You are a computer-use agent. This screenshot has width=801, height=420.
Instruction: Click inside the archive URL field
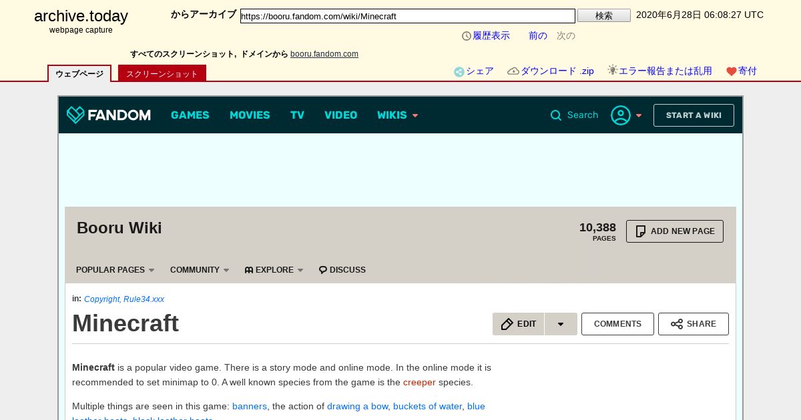(x=408, y=16)
